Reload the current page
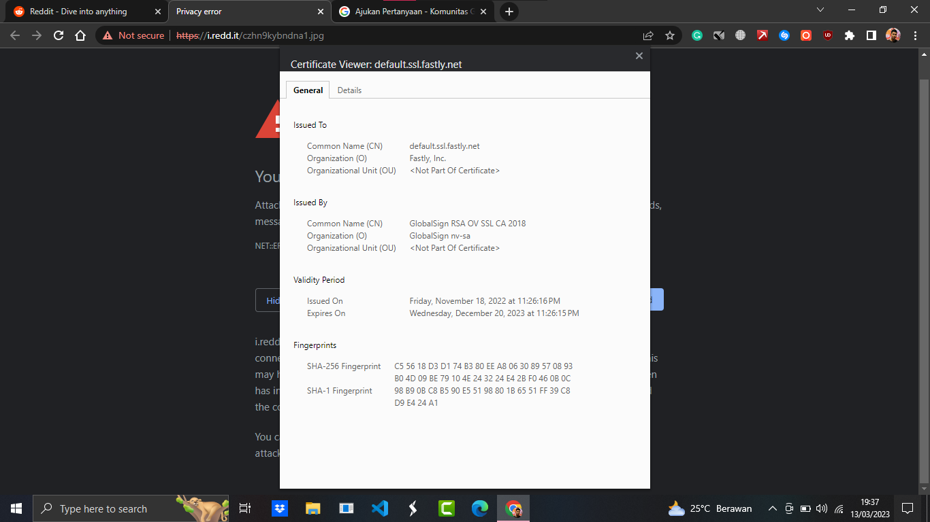Image resolution: width=930 pixels, height=522 pixels. 59,35
